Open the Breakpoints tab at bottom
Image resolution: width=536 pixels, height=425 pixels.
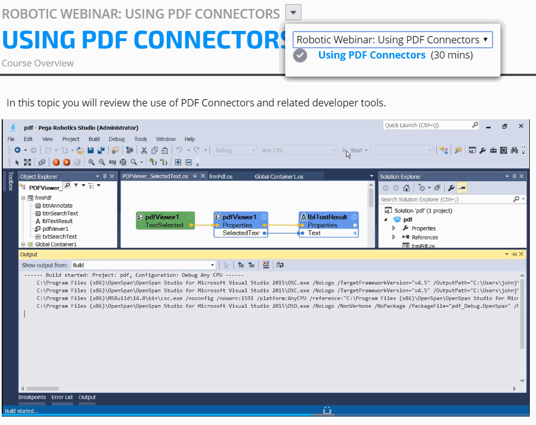point(32,397)
